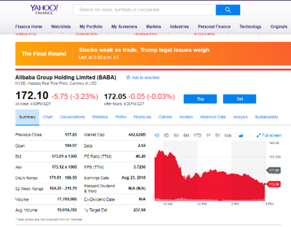Switch to the Historical Data tab
The height and width of the screenshot is (227, 291).
coord(213,117)
